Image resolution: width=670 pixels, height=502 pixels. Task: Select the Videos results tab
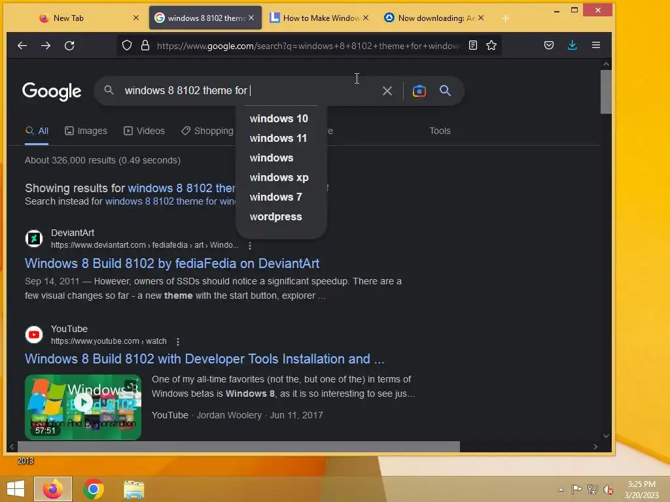pos(144,131)
